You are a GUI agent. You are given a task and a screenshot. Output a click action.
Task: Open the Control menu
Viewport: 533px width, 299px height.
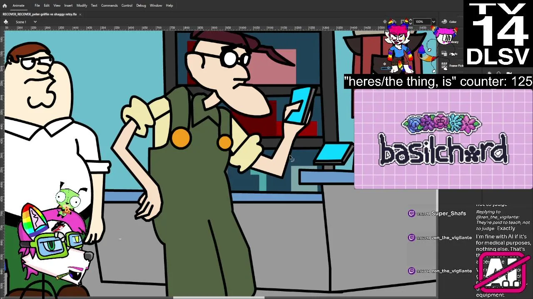point(127,5)
